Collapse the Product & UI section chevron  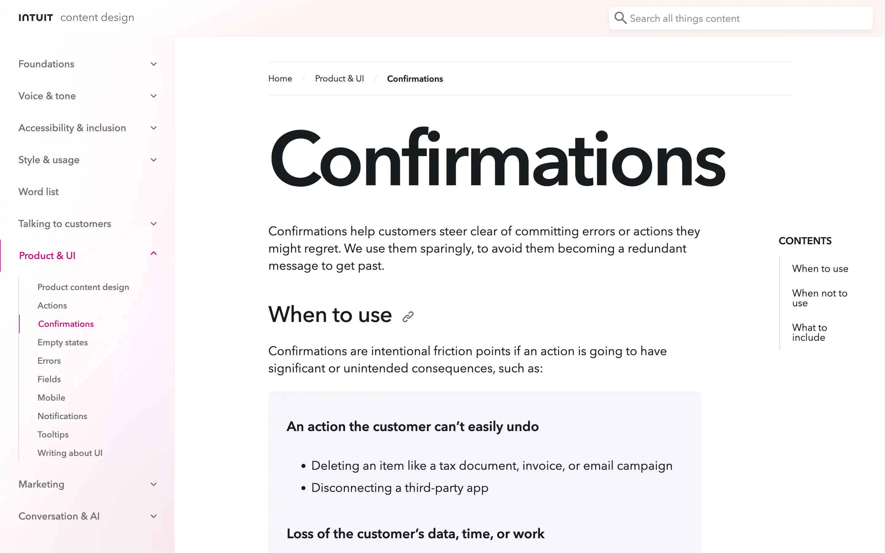point(153,253)
